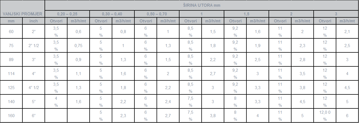Click the 0,75 flow value cell

tap(78, 46)
